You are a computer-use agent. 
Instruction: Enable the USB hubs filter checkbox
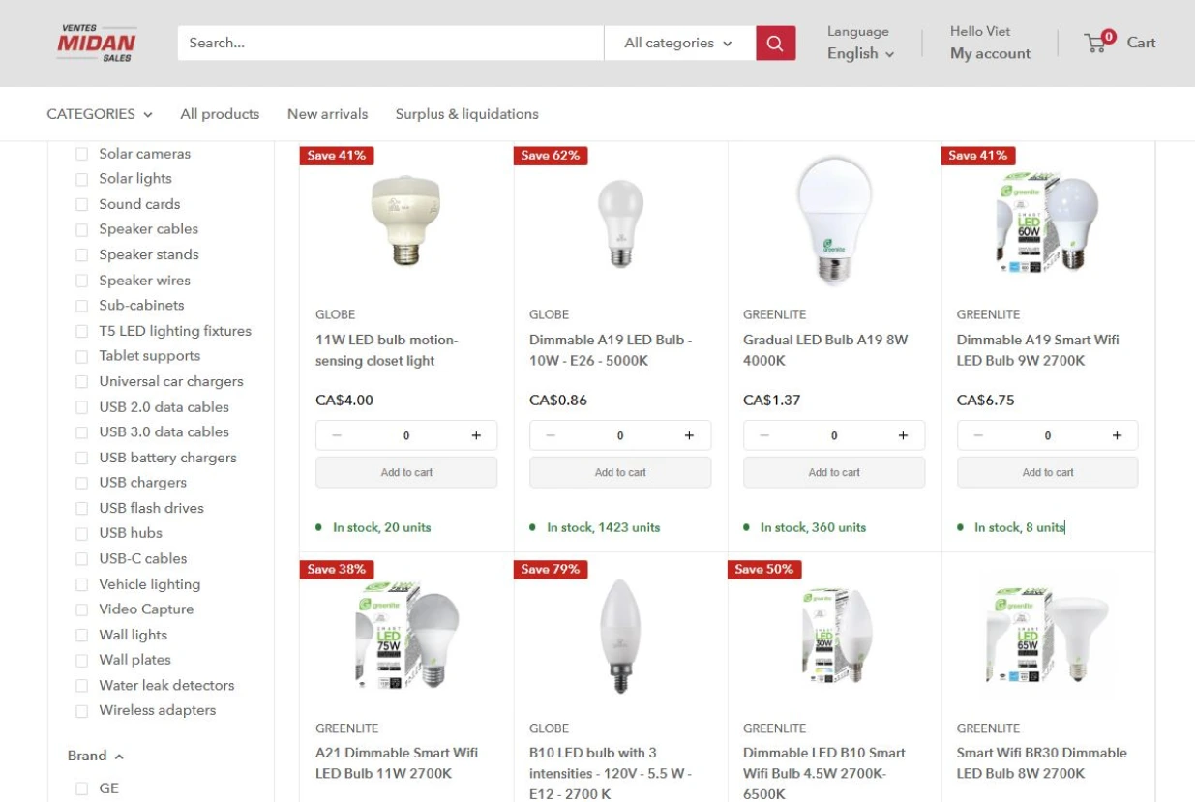(82, 533)
